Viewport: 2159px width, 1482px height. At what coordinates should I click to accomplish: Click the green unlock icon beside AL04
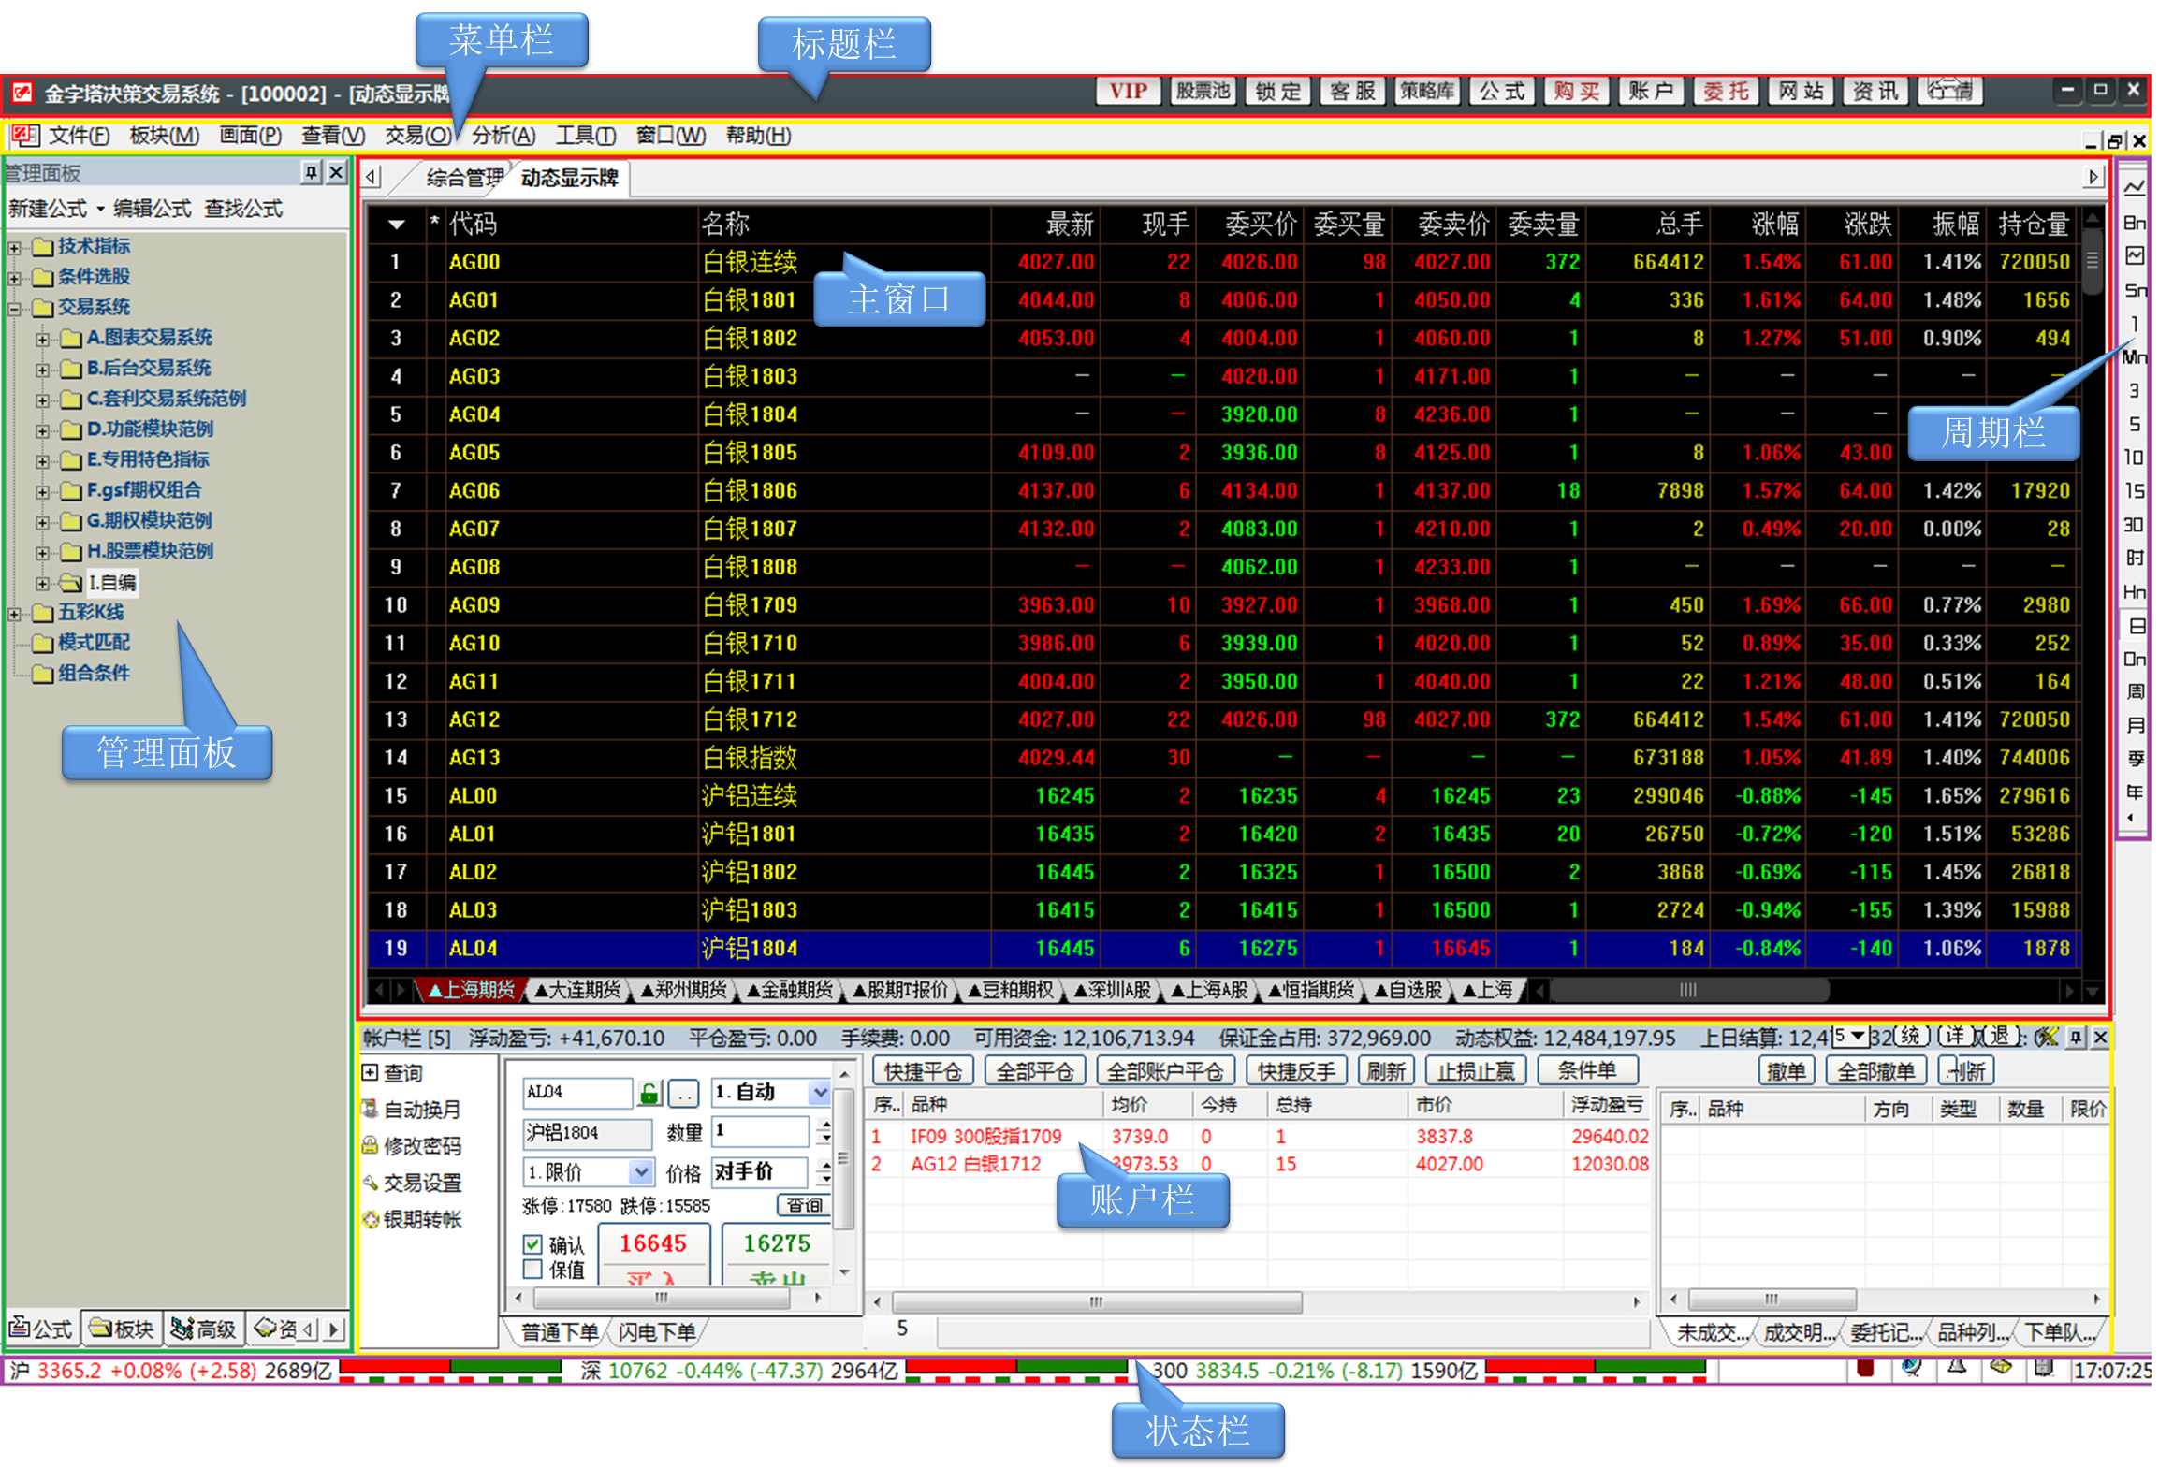tap(649, 1092)
